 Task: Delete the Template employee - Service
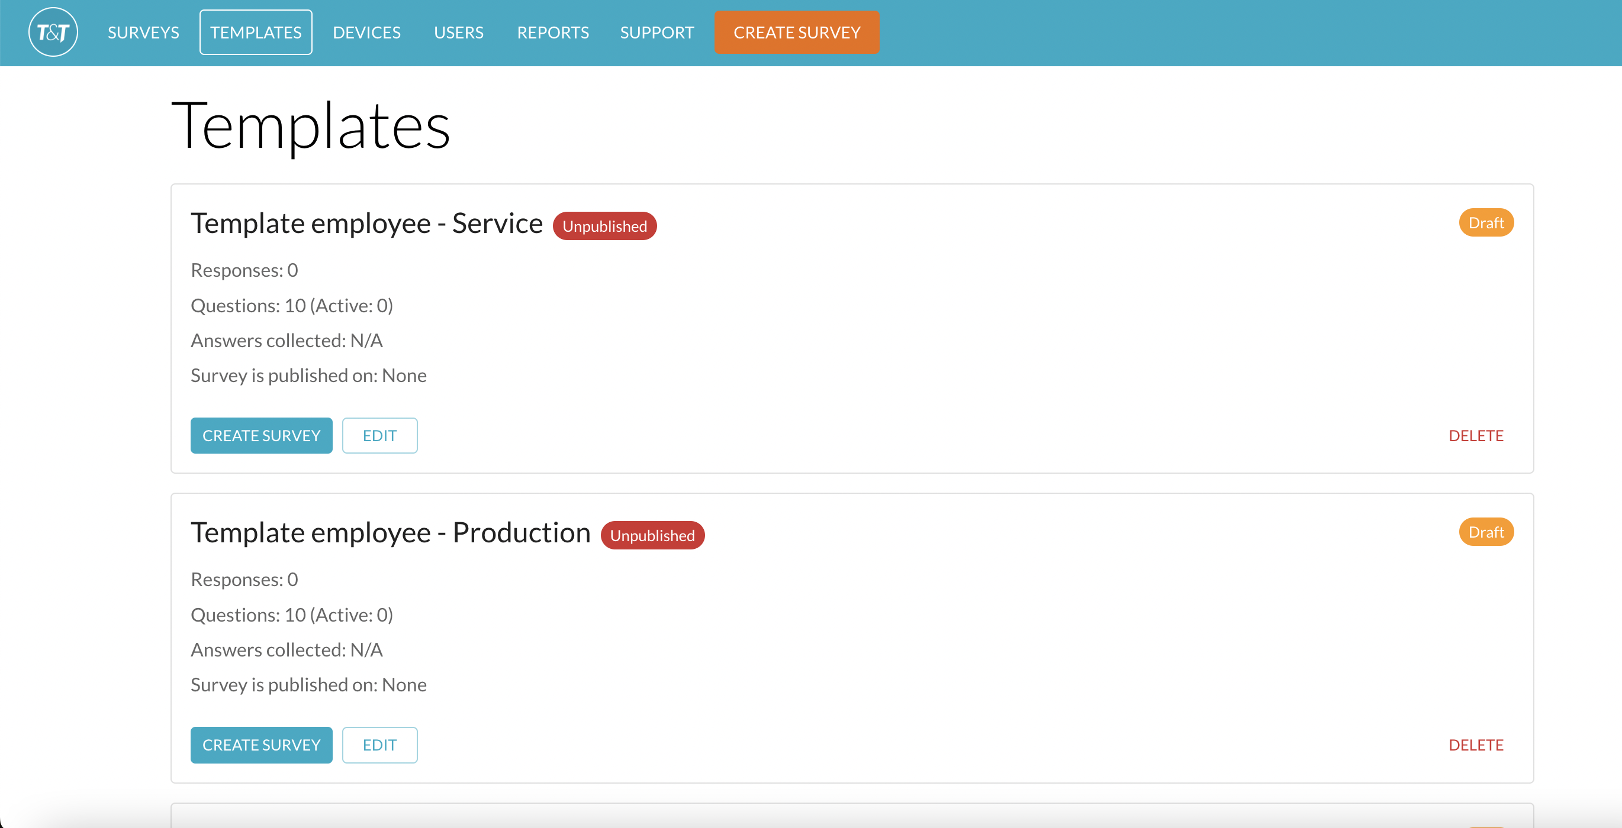1475,435
